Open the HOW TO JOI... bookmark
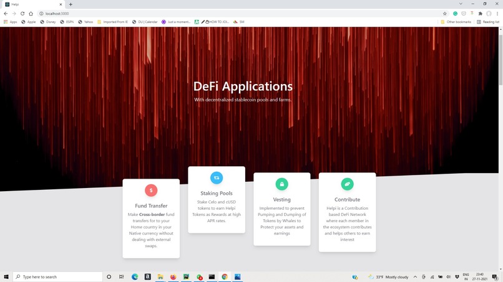 tap(215, 22)
